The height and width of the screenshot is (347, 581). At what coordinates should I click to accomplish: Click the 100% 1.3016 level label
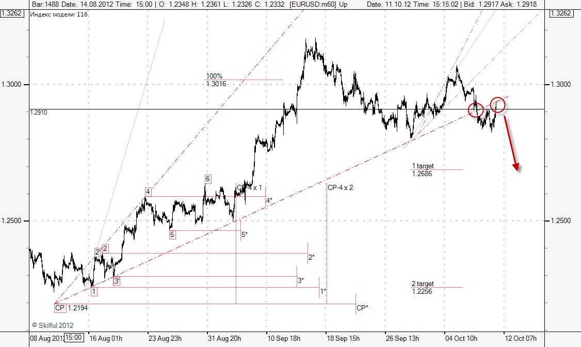coord(216,80)
